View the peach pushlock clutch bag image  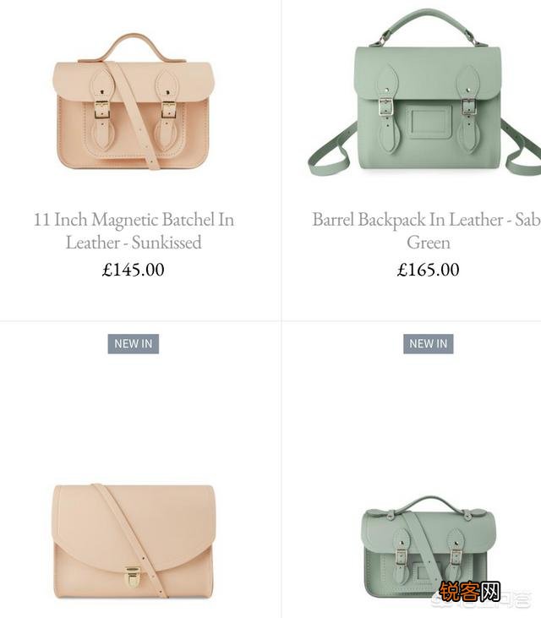coord(134,542)
